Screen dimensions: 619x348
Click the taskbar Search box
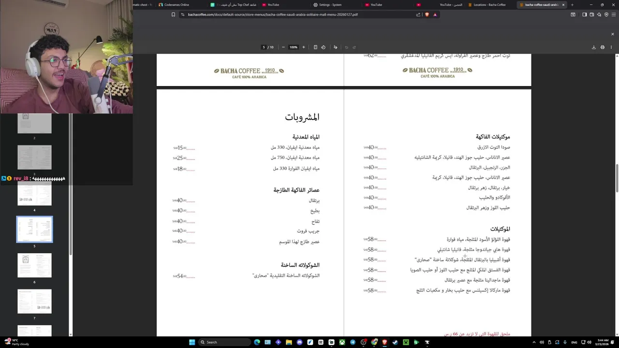(x=225, y=342)
